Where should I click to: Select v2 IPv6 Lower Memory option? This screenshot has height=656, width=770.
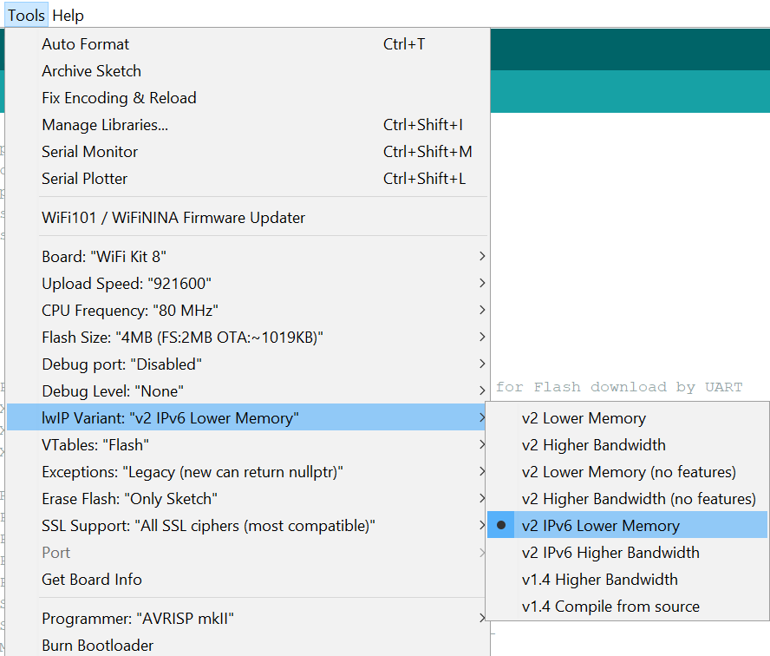coord(627,525)
